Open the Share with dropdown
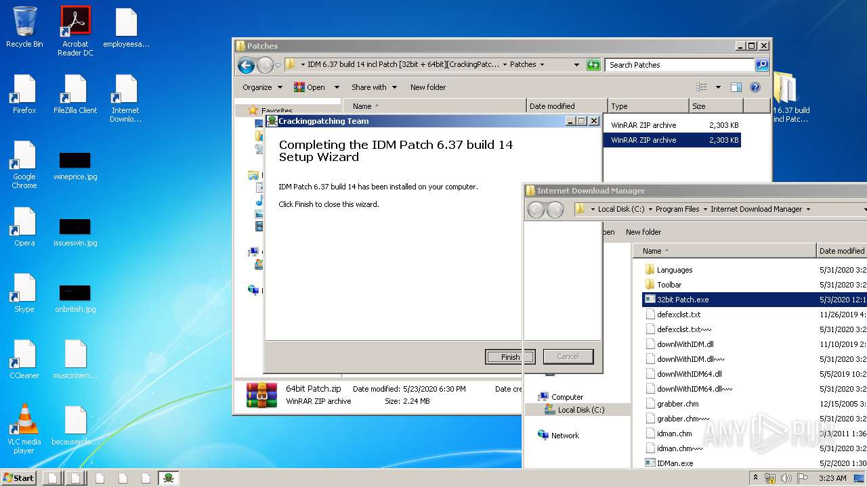Screen dimensions: 867x487 click(x=373, y=87)
